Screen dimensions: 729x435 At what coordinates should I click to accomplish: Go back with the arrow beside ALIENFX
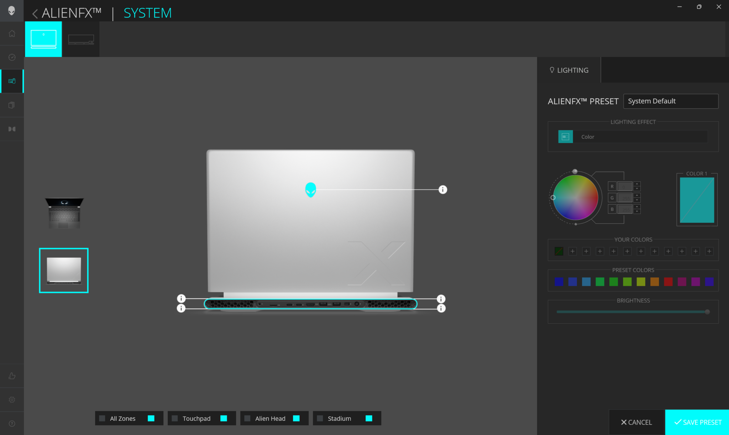[x=35, y=14]
